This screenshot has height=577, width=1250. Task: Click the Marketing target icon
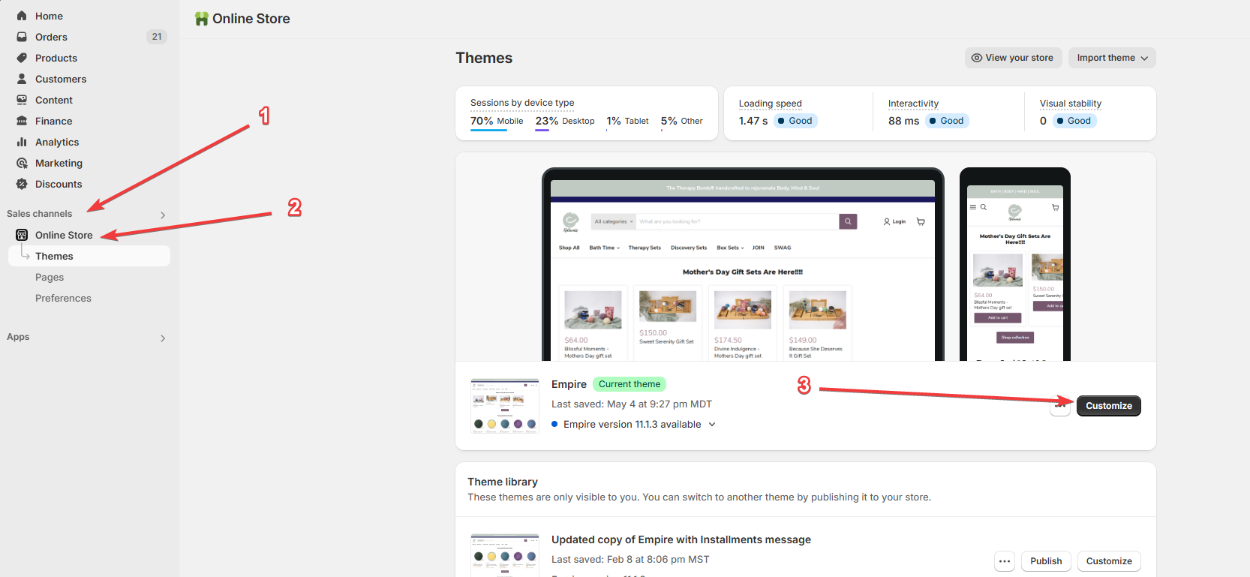[22, 163]
